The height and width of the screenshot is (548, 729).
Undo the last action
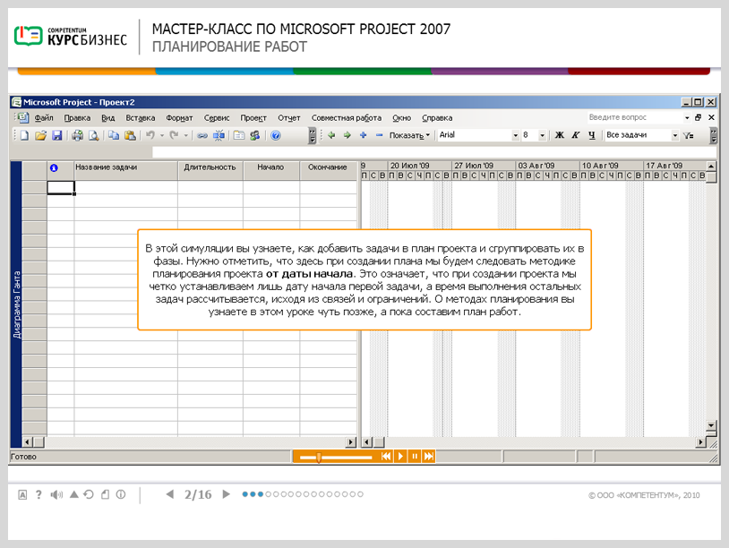[x=150, y=135]
